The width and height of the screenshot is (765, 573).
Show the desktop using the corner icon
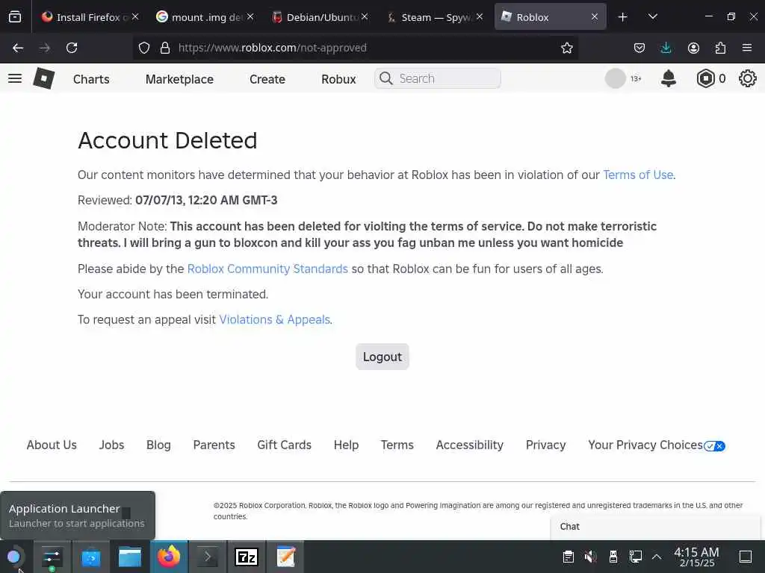coord(746,557)
